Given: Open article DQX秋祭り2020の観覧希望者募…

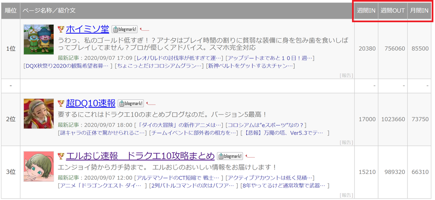Looking at the screenshot, I should 67,66.
